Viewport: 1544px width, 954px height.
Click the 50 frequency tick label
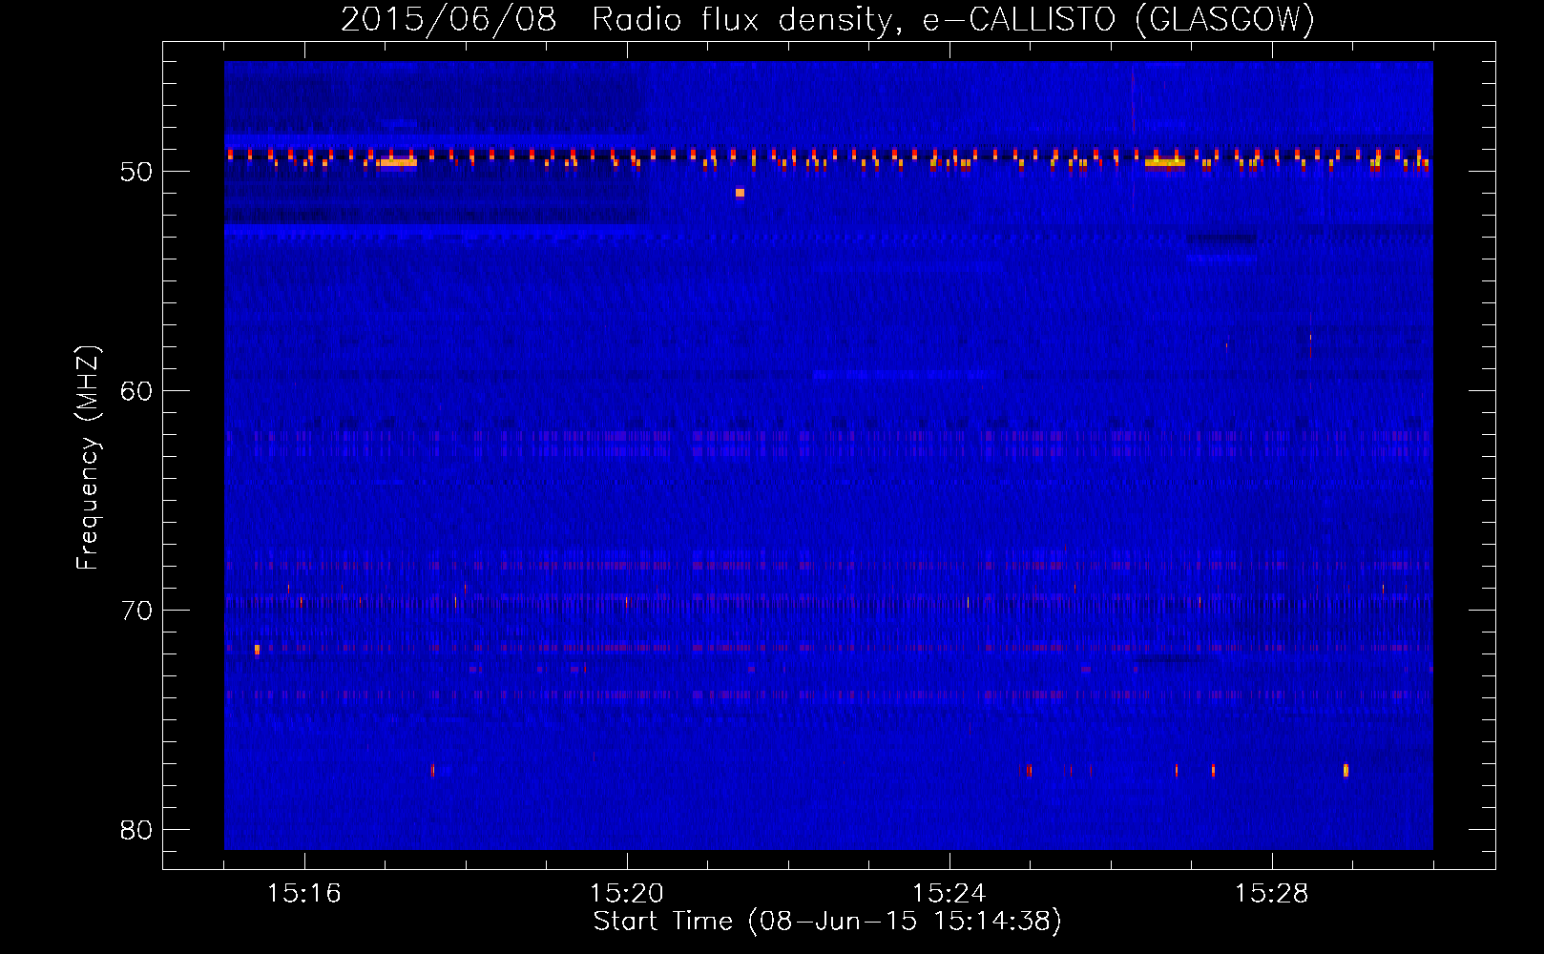point(136,172)
